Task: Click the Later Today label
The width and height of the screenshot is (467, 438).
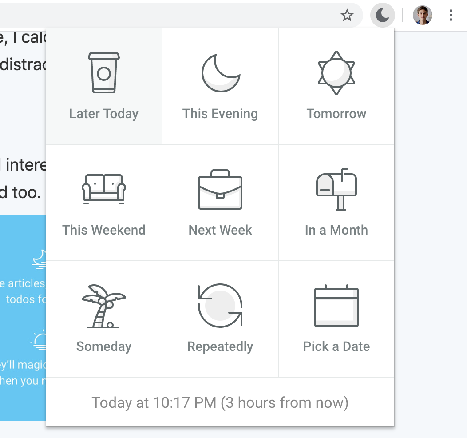Action: [103, 114]
